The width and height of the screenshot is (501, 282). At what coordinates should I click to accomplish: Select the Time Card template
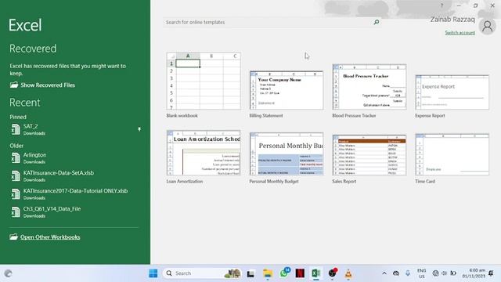(452, 154)
